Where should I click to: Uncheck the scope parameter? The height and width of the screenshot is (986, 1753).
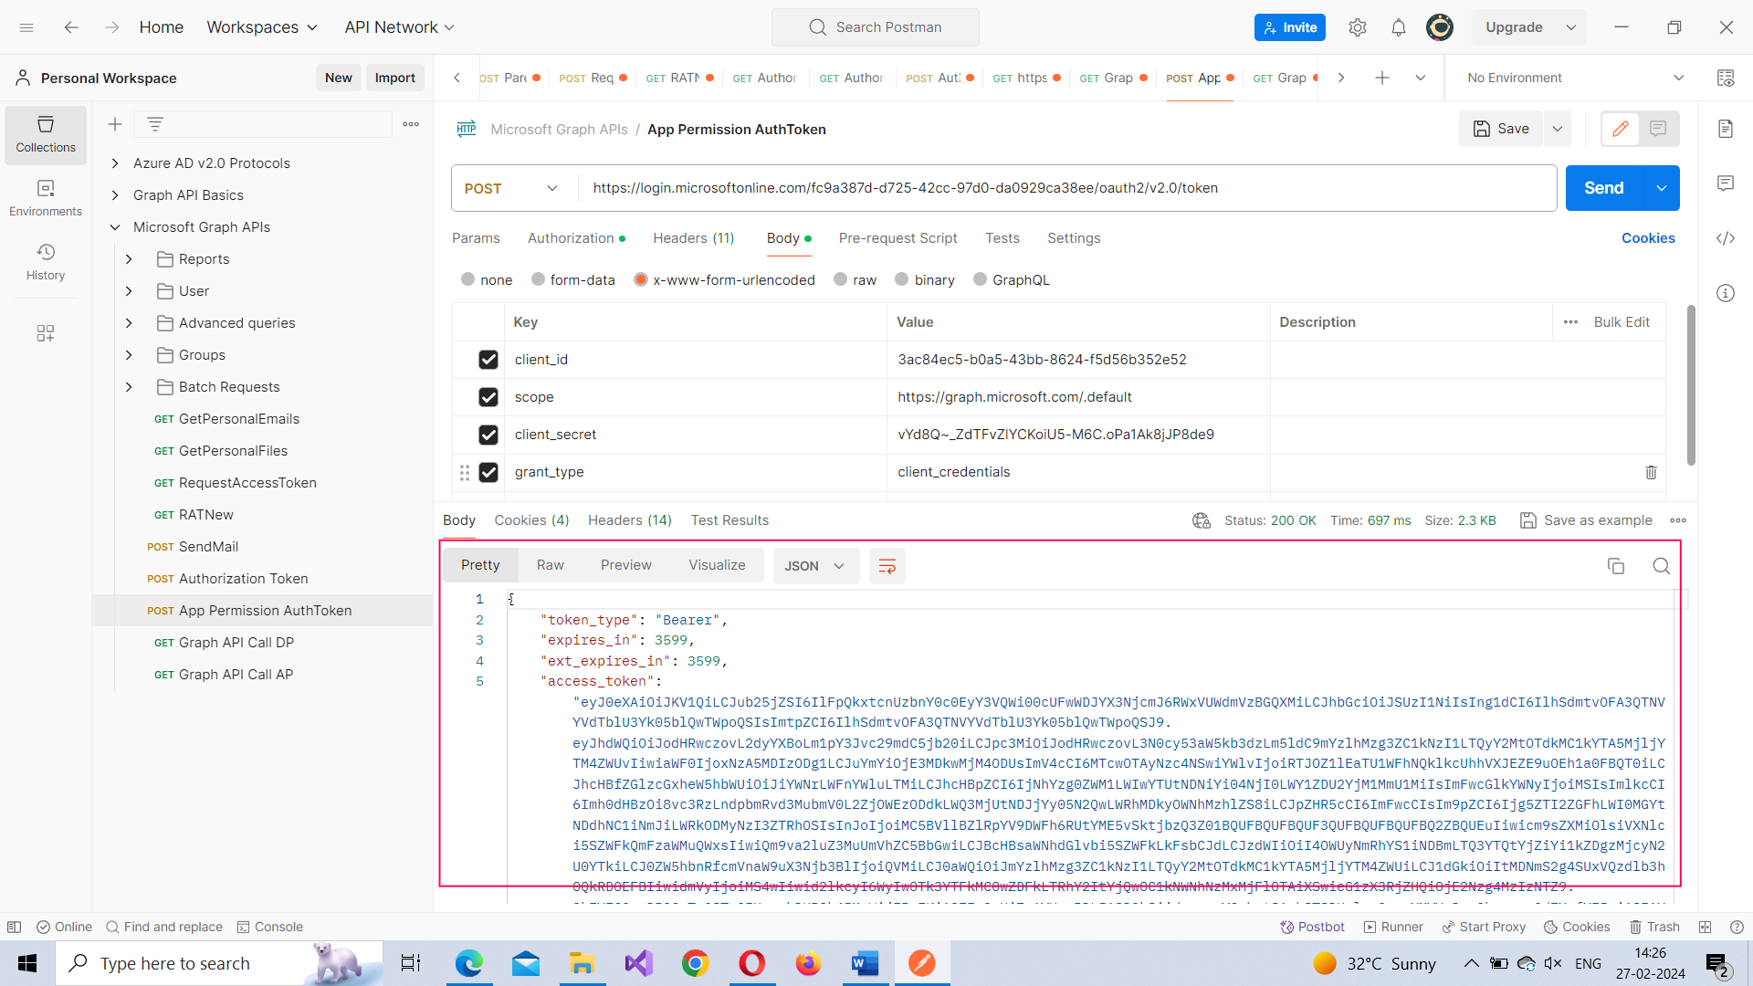(x=488, y=397)
